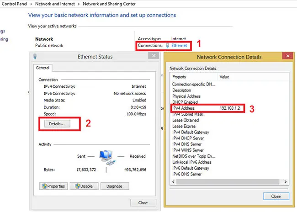Select the IPv4 Default Gateway row
Screen dimensions: 297x213
[229, 132]
